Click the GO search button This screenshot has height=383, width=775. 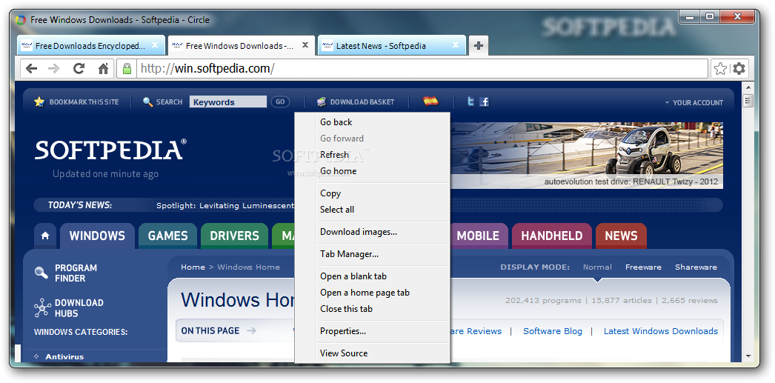[x=280, y=101]
